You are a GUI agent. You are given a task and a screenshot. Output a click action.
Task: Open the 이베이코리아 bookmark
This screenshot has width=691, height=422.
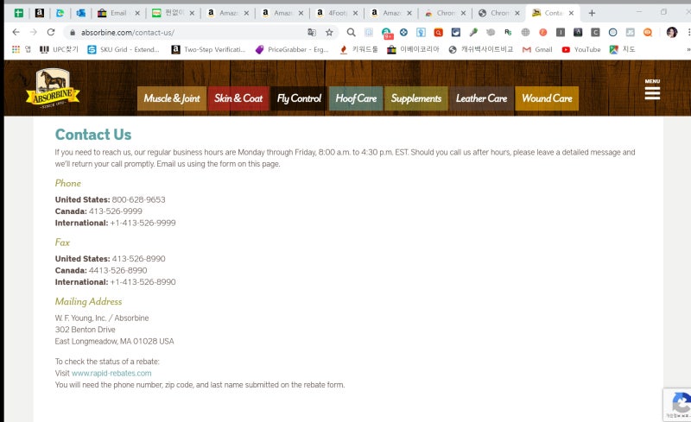pos(414,49)
